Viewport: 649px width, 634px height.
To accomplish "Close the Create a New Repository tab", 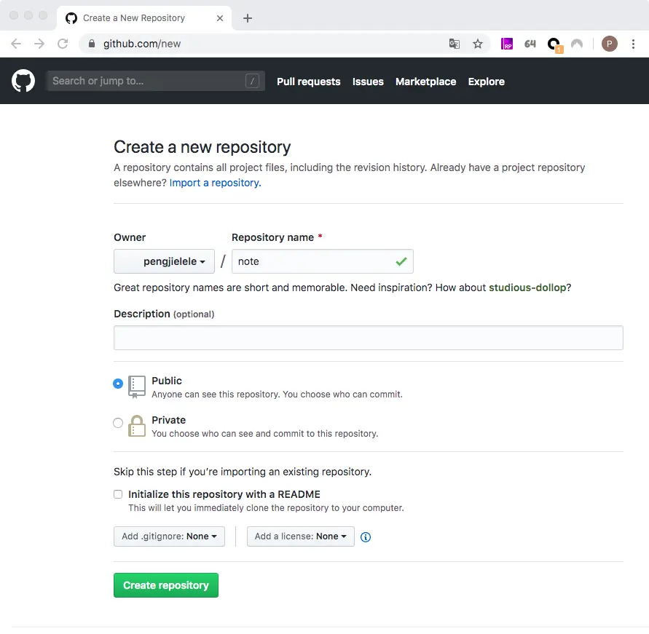I will point(220,18).
